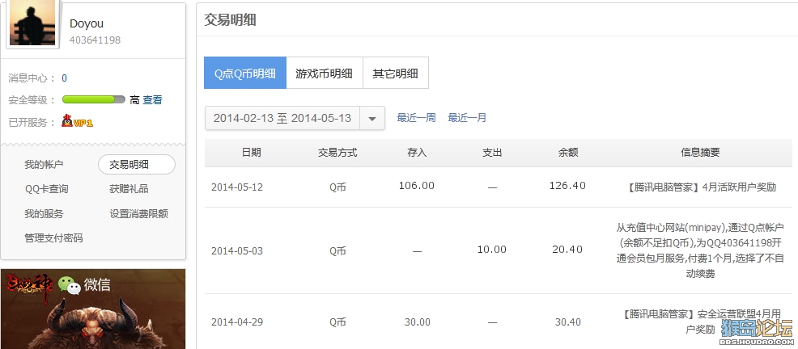This screenshot has height=349, width=798.
Task: Click the 安全运营联盟4月用户奖励 summary text
Action: [x=700, y=322]
